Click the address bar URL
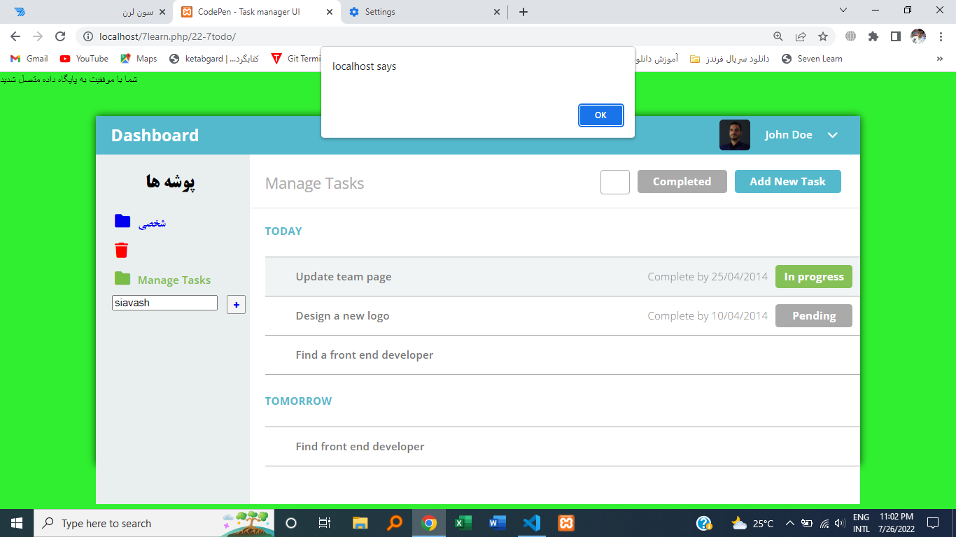 coord(168,36)
